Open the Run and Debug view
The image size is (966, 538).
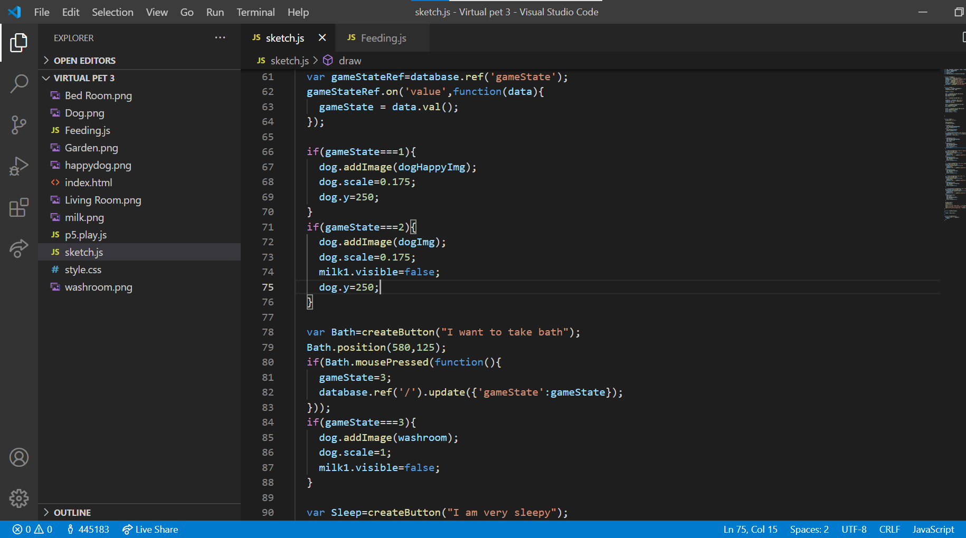19,166
